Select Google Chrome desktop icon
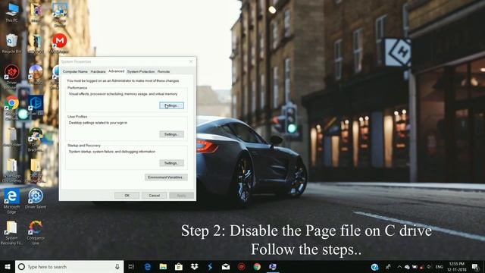 (12, 108)
